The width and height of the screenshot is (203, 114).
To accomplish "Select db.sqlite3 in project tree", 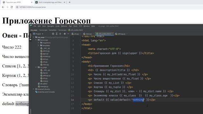I will [x=43, y=84].
